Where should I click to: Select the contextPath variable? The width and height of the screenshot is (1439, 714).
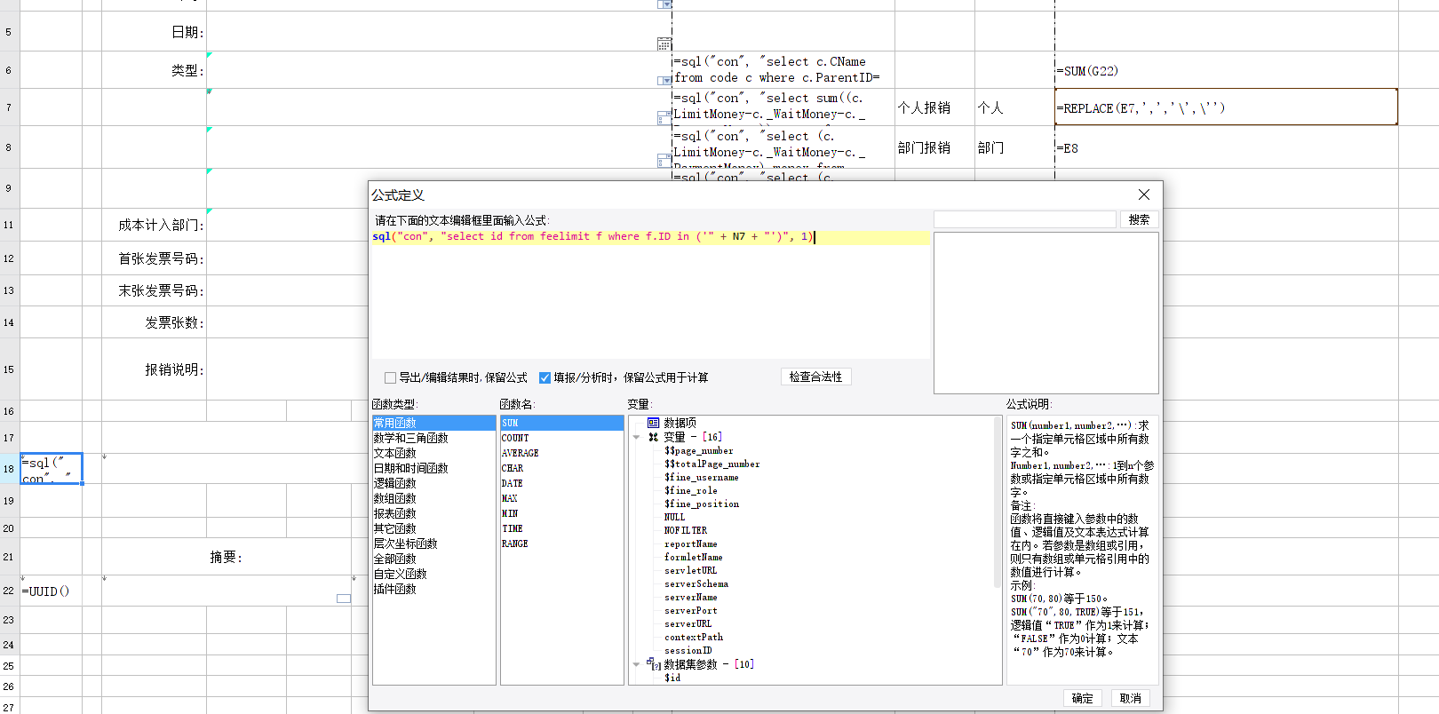(693, 637)
